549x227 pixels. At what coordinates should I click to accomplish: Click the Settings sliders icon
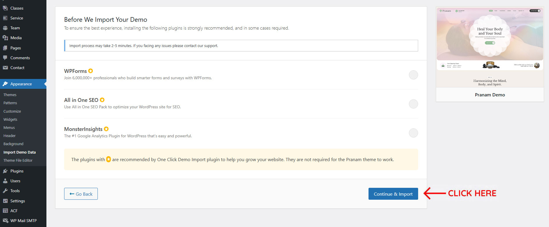5,201
